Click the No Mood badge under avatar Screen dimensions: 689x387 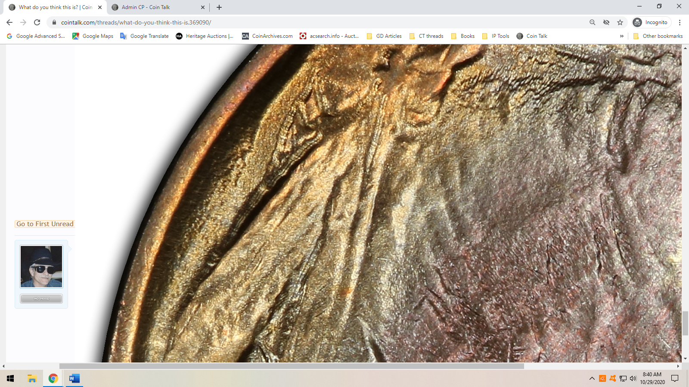[41, 298]
